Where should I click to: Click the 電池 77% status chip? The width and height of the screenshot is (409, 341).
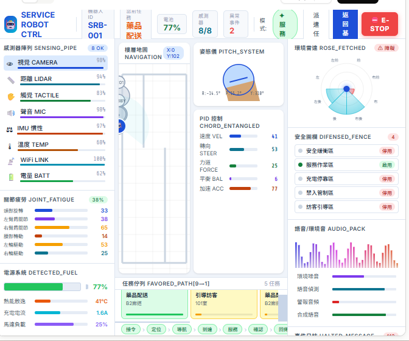(x=172, y=24)
